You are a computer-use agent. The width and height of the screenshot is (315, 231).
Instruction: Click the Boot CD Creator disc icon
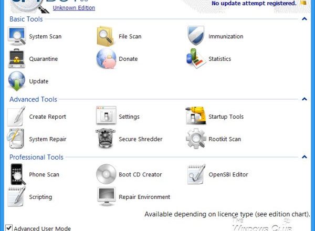point(106,174)
